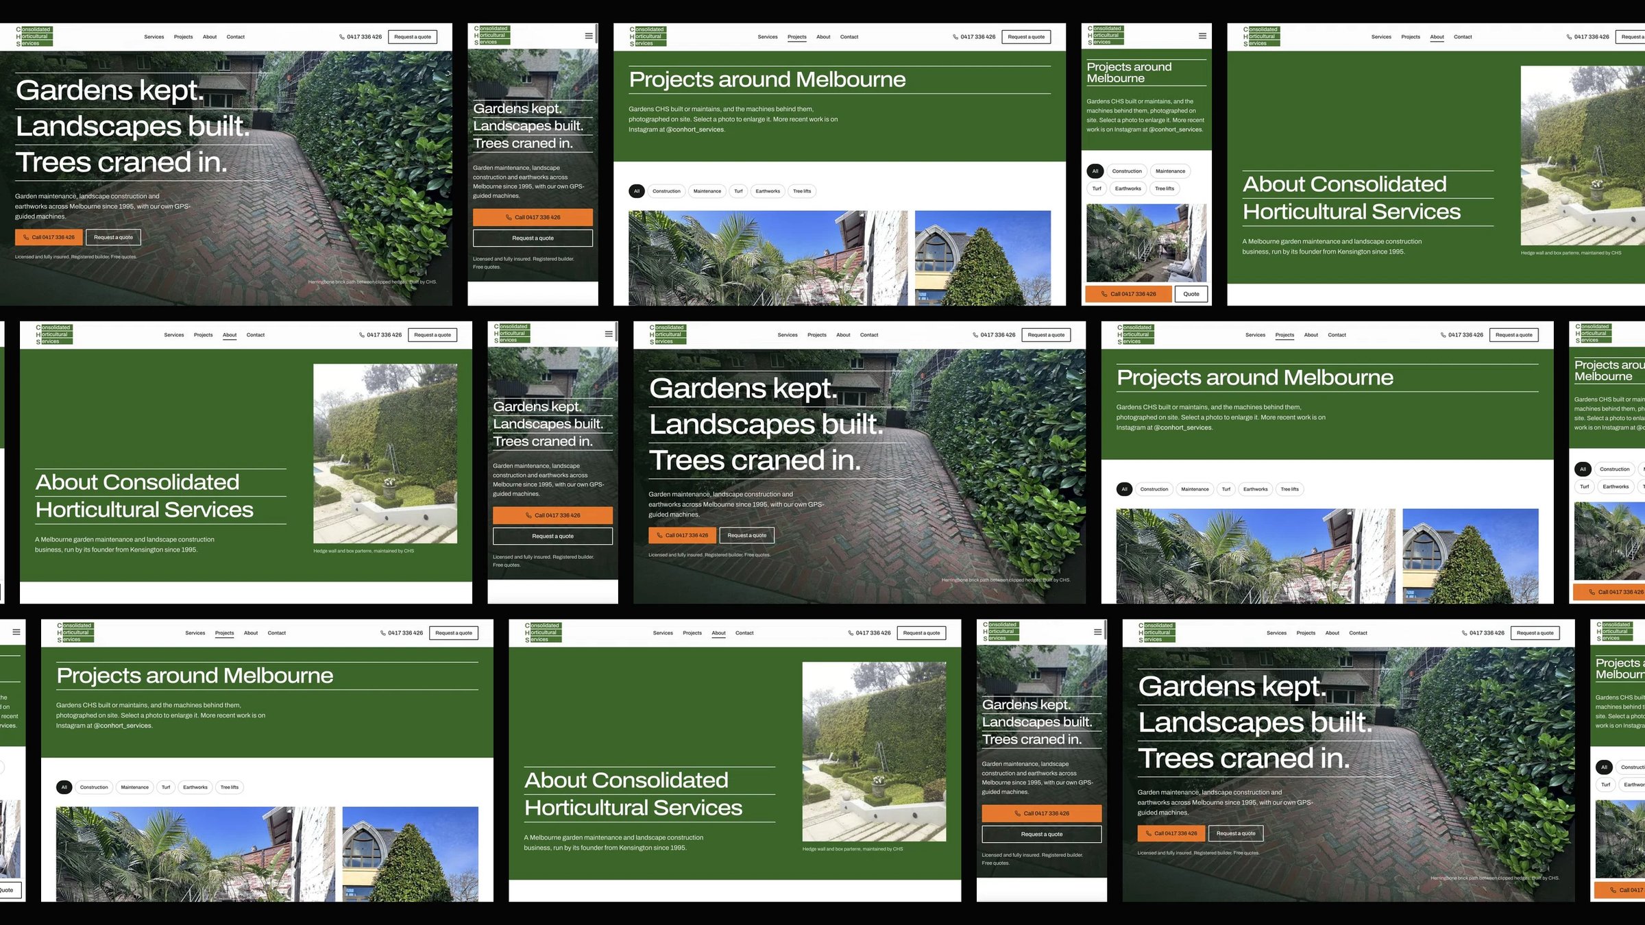Click Request a quote in middle-row mobile home mockup
1645x925 pixels.
coord(552,536)
